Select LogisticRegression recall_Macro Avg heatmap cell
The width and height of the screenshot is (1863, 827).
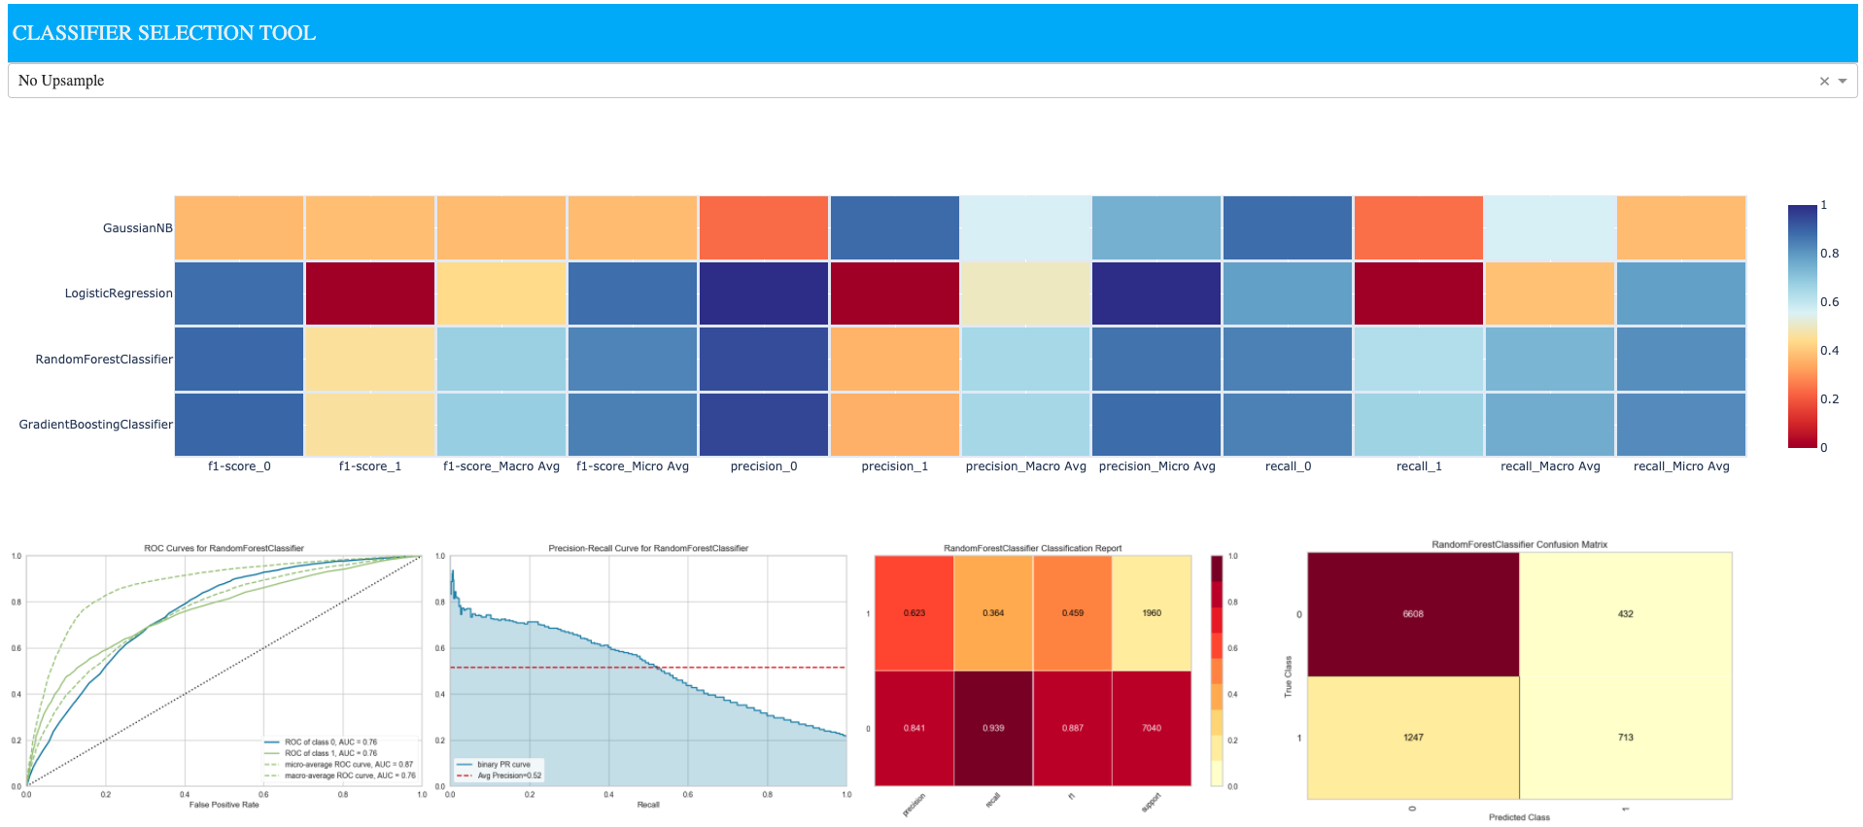click(x=1550, y=293)
